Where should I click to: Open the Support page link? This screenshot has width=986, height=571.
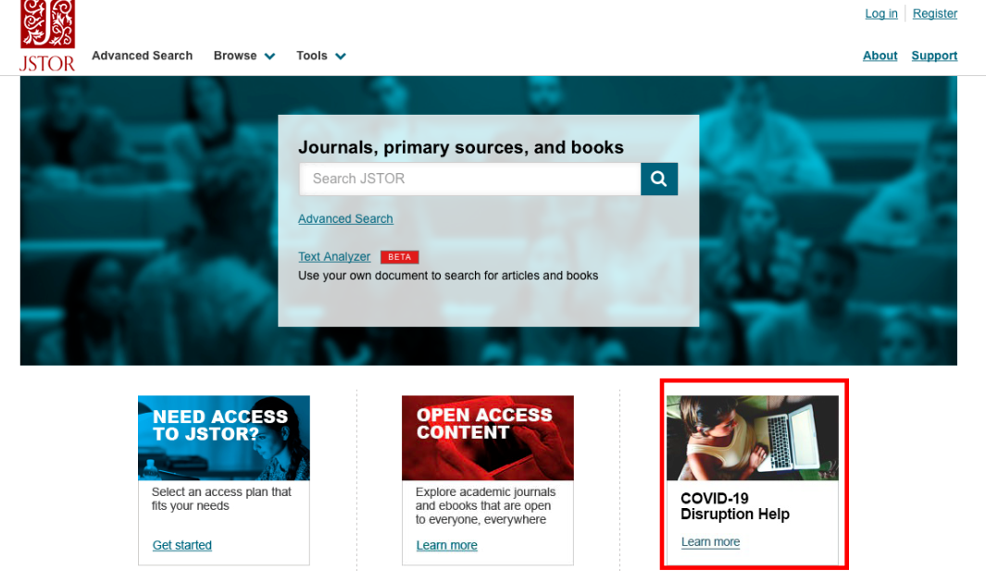(934, 56)
